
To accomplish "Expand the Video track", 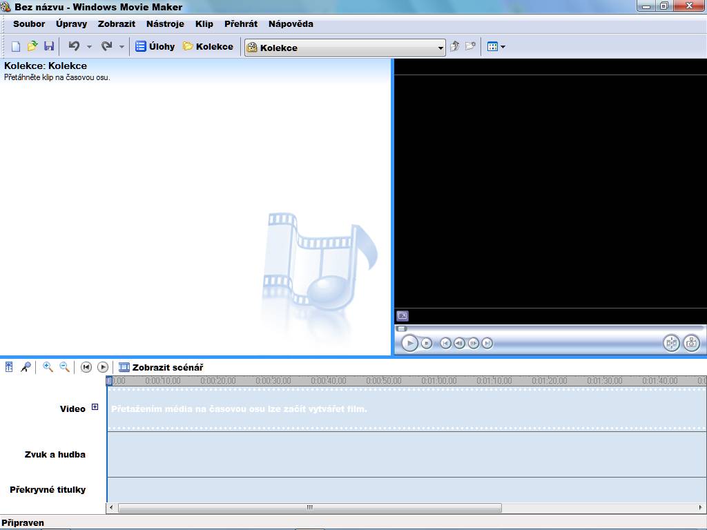I will click(95, 407).
